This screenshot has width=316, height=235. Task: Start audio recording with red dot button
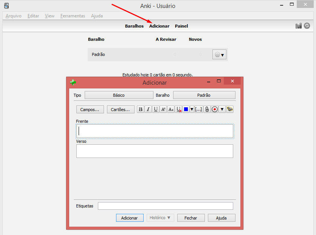(215, 109)
